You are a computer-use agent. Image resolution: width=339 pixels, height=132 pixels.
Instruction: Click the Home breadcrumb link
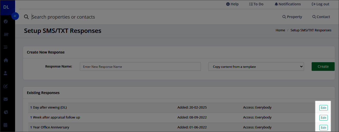coord(280,30)
